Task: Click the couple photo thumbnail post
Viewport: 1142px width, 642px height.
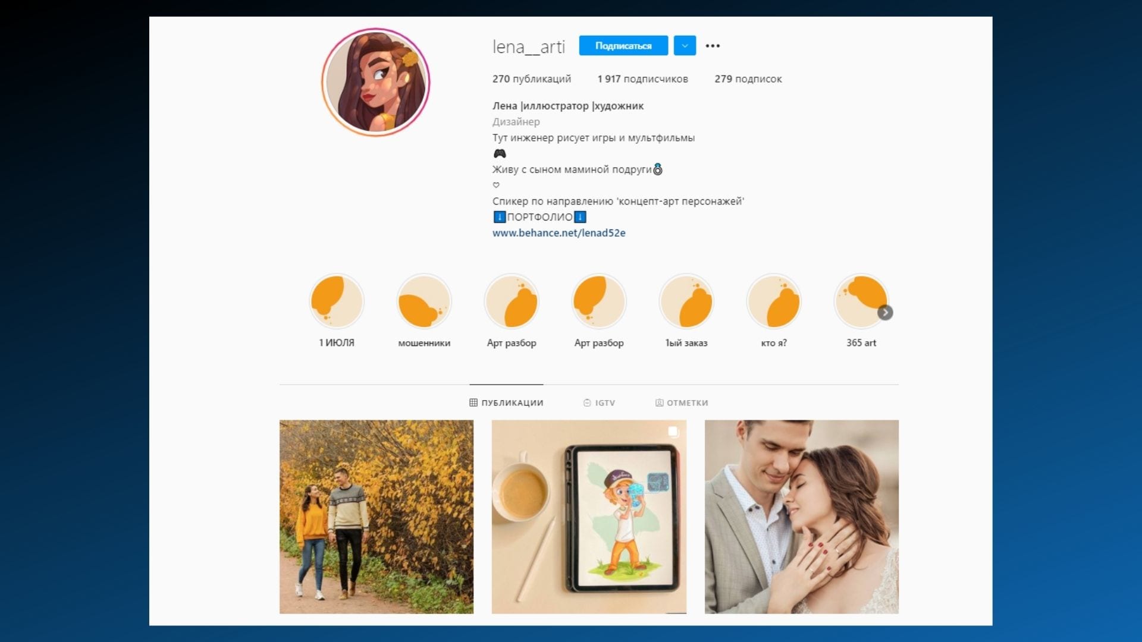Action: 801,516
